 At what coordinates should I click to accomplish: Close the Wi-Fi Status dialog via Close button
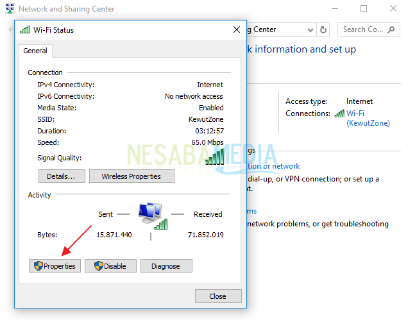218,296
